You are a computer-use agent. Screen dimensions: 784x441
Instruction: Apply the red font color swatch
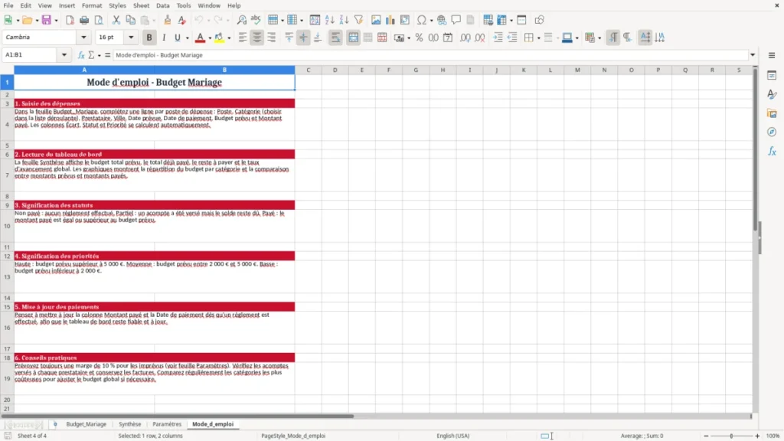[x=200, y=38]
